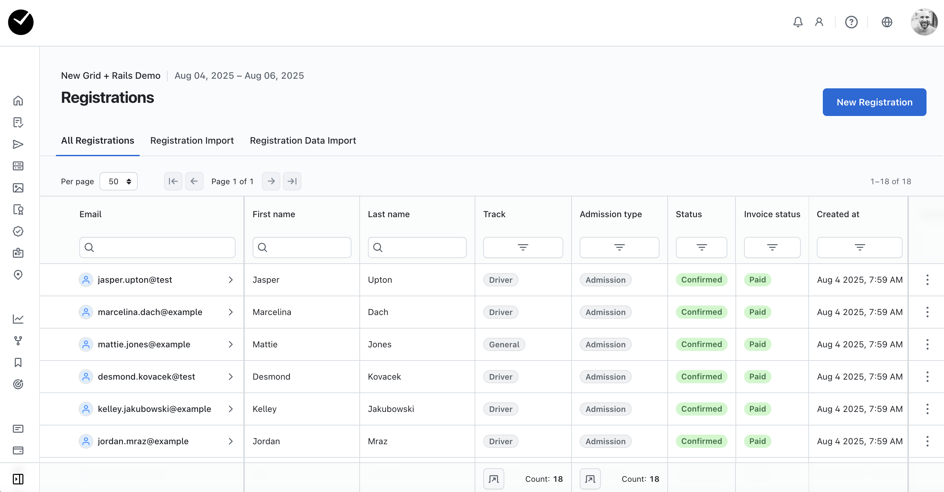944x492 pixels.
Task: Open the Status column filter dropdown
Action: tap(701, 247)
